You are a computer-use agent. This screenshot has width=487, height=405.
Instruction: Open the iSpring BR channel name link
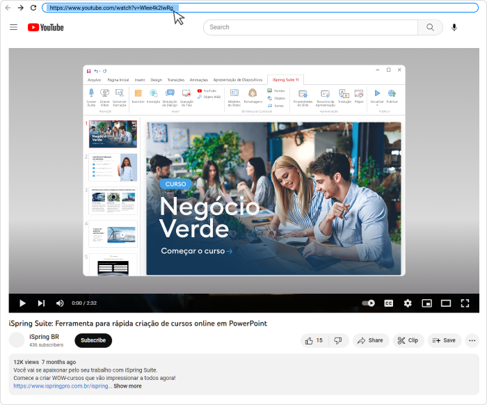point(44,337)
